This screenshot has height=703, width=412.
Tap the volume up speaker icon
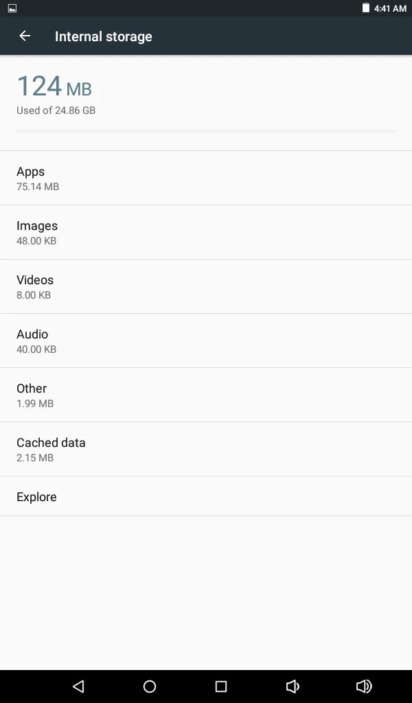click(x=364, y=686)
